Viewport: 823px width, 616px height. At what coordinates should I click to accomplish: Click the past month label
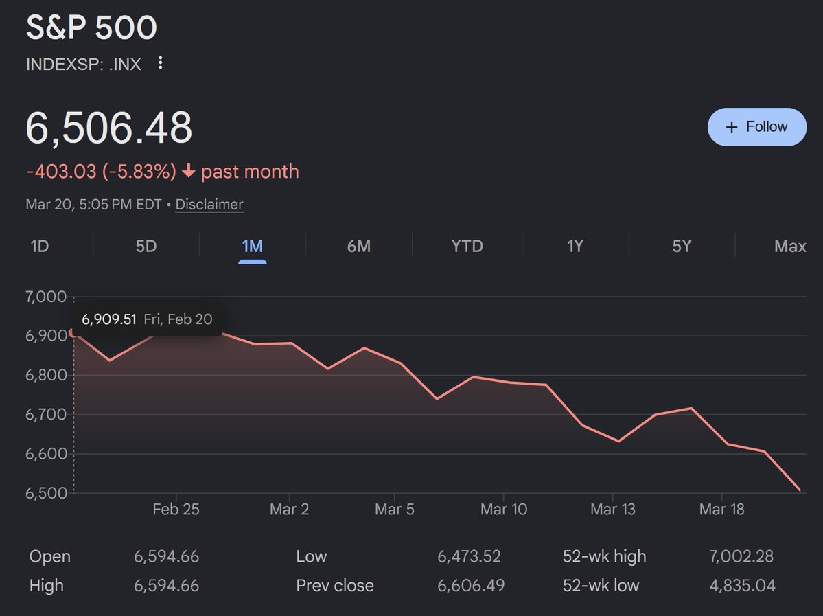pos(250,172)
